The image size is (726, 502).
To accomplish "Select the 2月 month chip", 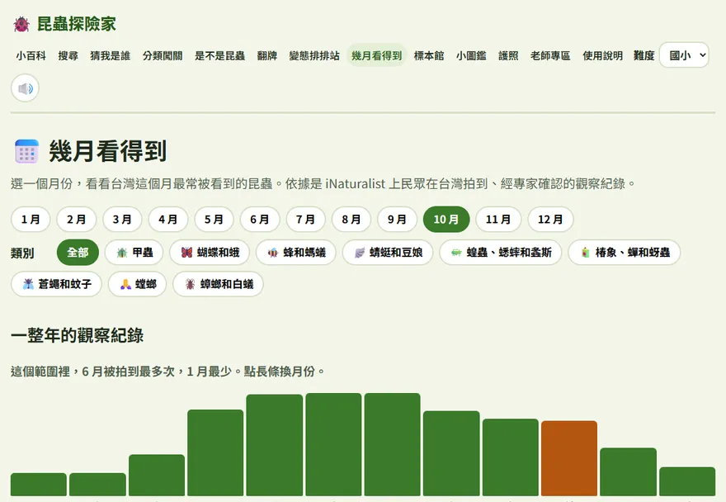I will (x=77, y=220).
